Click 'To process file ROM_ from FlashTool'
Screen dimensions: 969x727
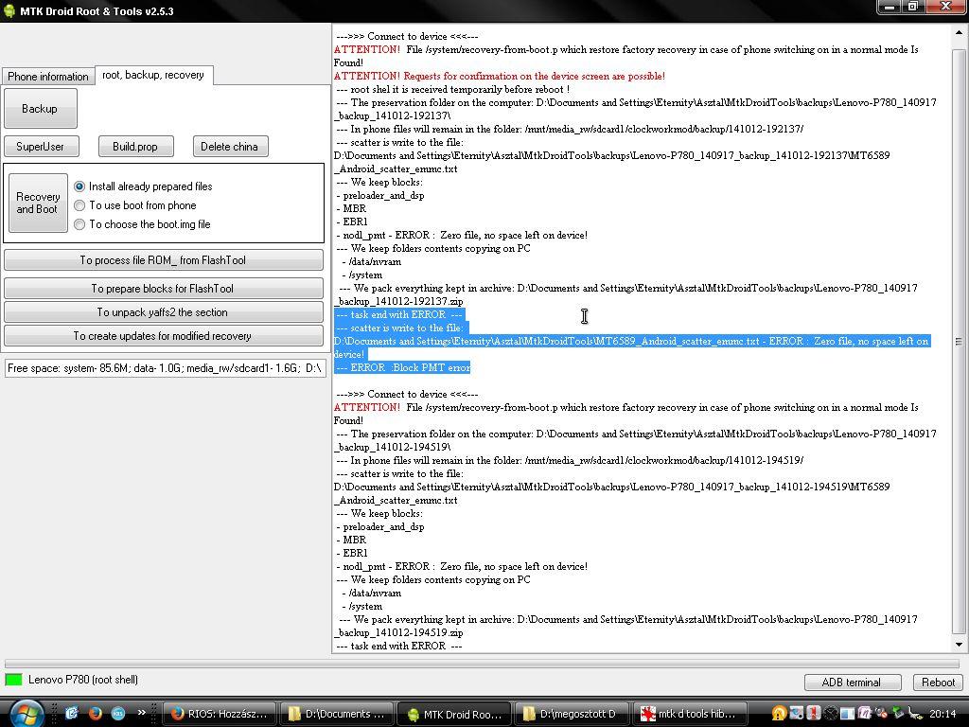(x=163, y=260)
